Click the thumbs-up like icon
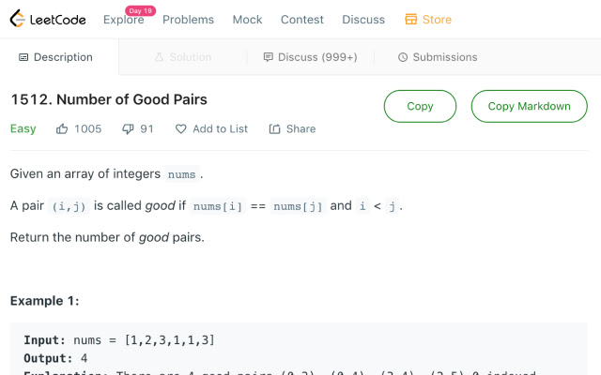The height and width of the screenshot is (375, 601). tap(62, 129)
